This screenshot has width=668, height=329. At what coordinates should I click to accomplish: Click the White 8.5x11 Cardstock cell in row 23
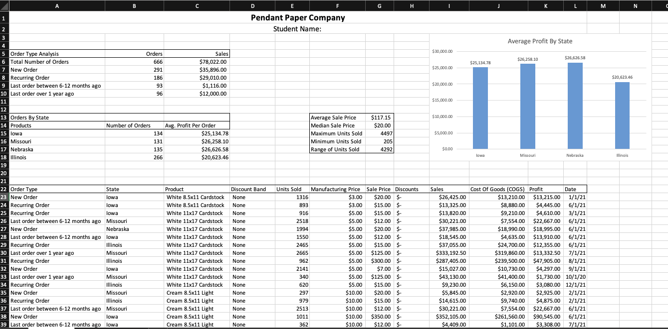point(197,197)
